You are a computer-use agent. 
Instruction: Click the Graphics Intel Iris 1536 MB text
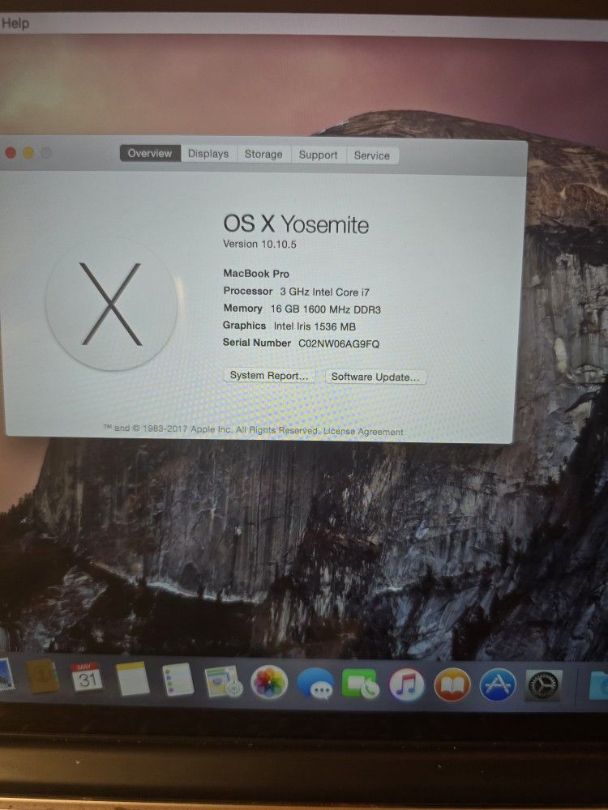(x=289, y=326)
